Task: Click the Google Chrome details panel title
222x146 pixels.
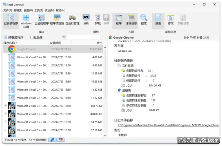Action: tap(123, 38)
